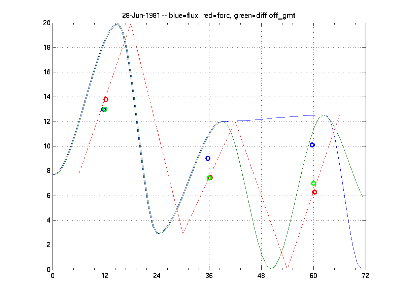Click the red circle marker near x=12
Screen dimensions: 404x303
coord(106,99)
